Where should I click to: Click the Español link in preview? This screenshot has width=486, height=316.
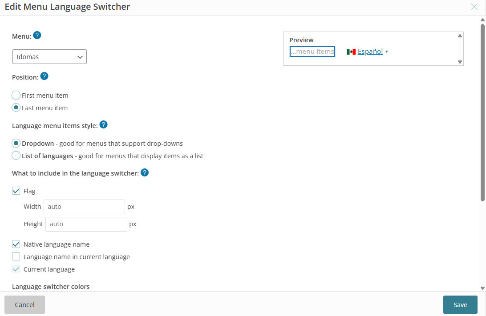point(370,52)
